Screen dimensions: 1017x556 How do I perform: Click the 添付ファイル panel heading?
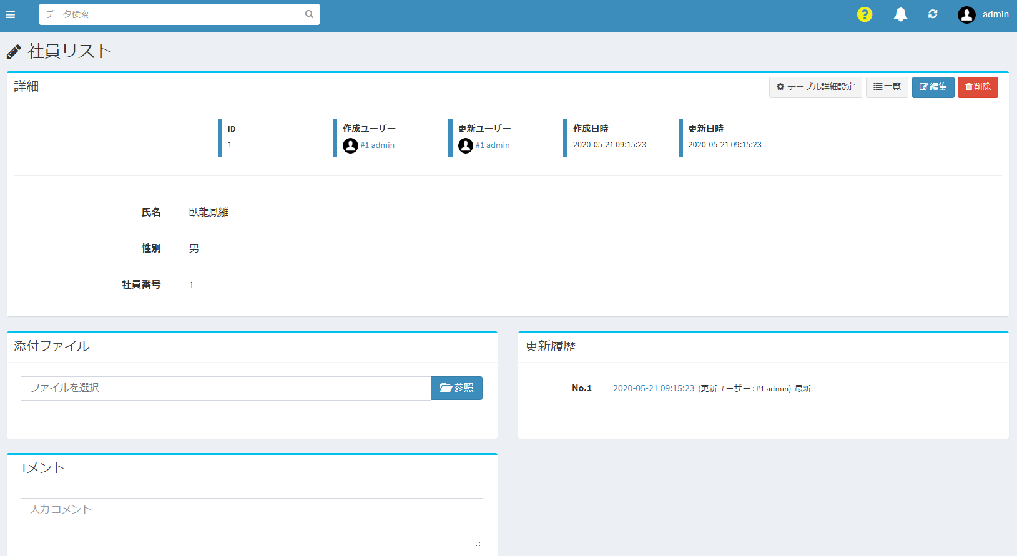(x=52, y=346)
